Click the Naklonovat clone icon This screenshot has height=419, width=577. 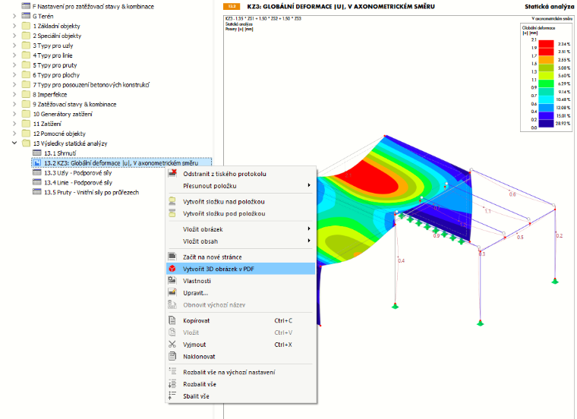(172, 356)
